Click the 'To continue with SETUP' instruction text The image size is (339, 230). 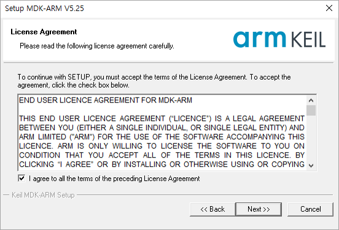point(154,81)
